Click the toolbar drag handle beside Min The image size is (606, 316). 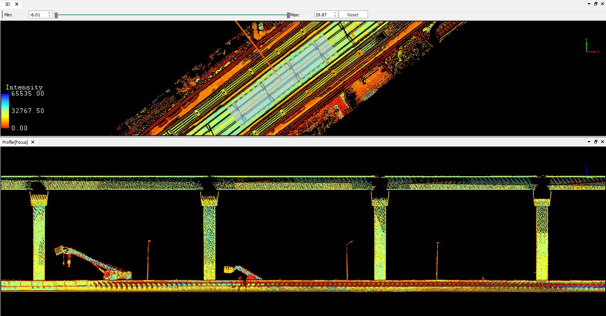(2, 15)
